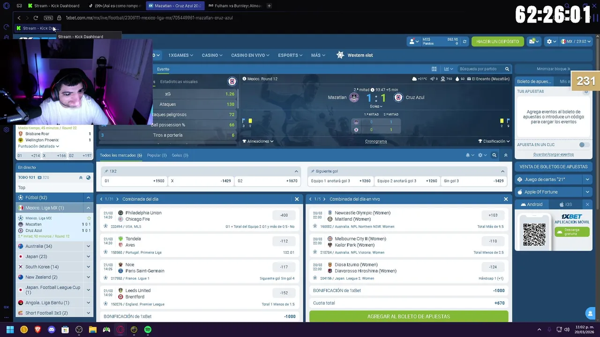The height and width of the screenshot is (337, 600).
Task: Select the Popular markets tab
Action: 157,155
